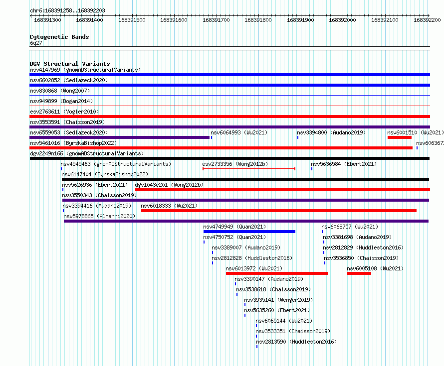Select the dgv2249n166 gnomADStructuralVariants label
Screen dimensions: 444x366
point(87,153)
